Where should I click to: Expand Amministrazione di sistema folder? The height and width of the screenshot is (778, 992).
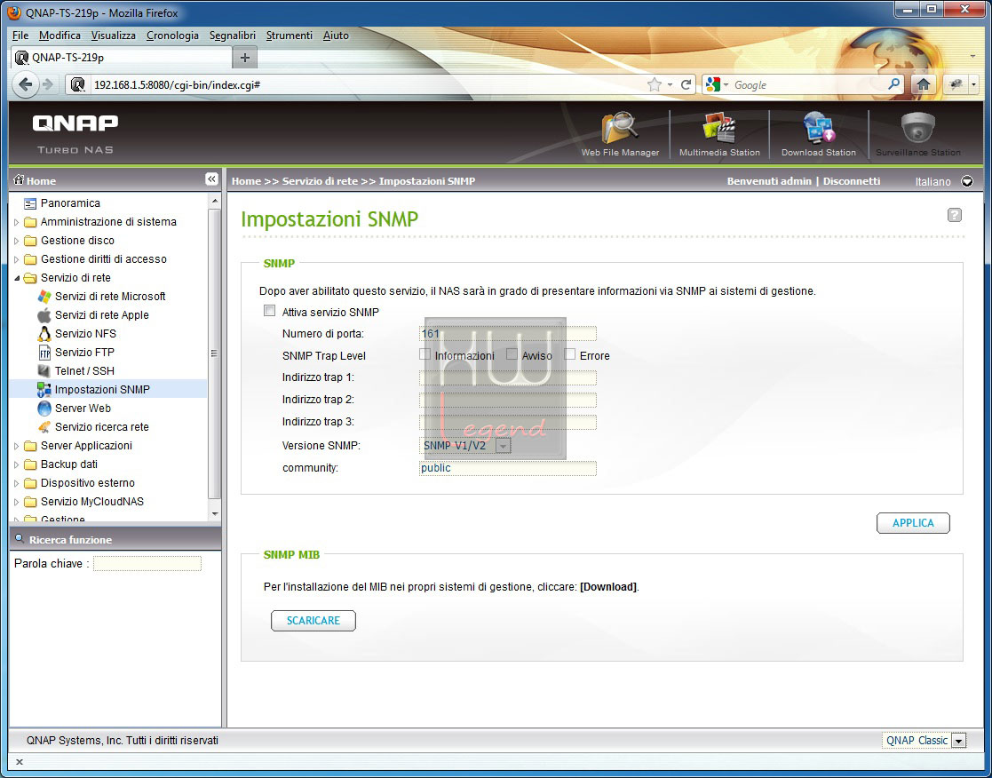[x=17, y=222]
